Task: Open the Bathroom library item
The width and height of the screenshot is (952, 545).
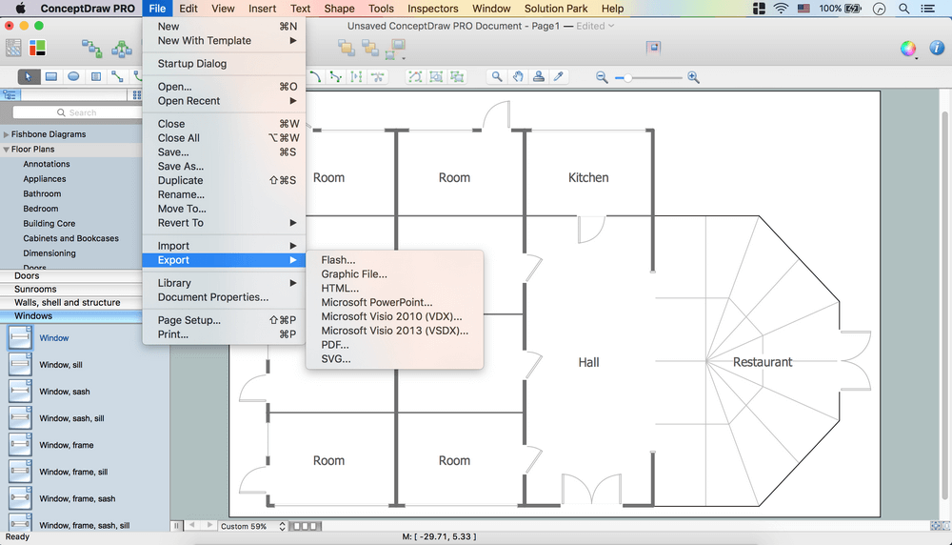Action: [x=42, y=193]
